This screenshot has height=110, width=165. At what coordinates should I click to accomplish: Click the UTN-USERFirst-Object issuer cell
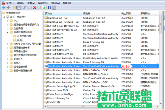[x=95, y=74]
